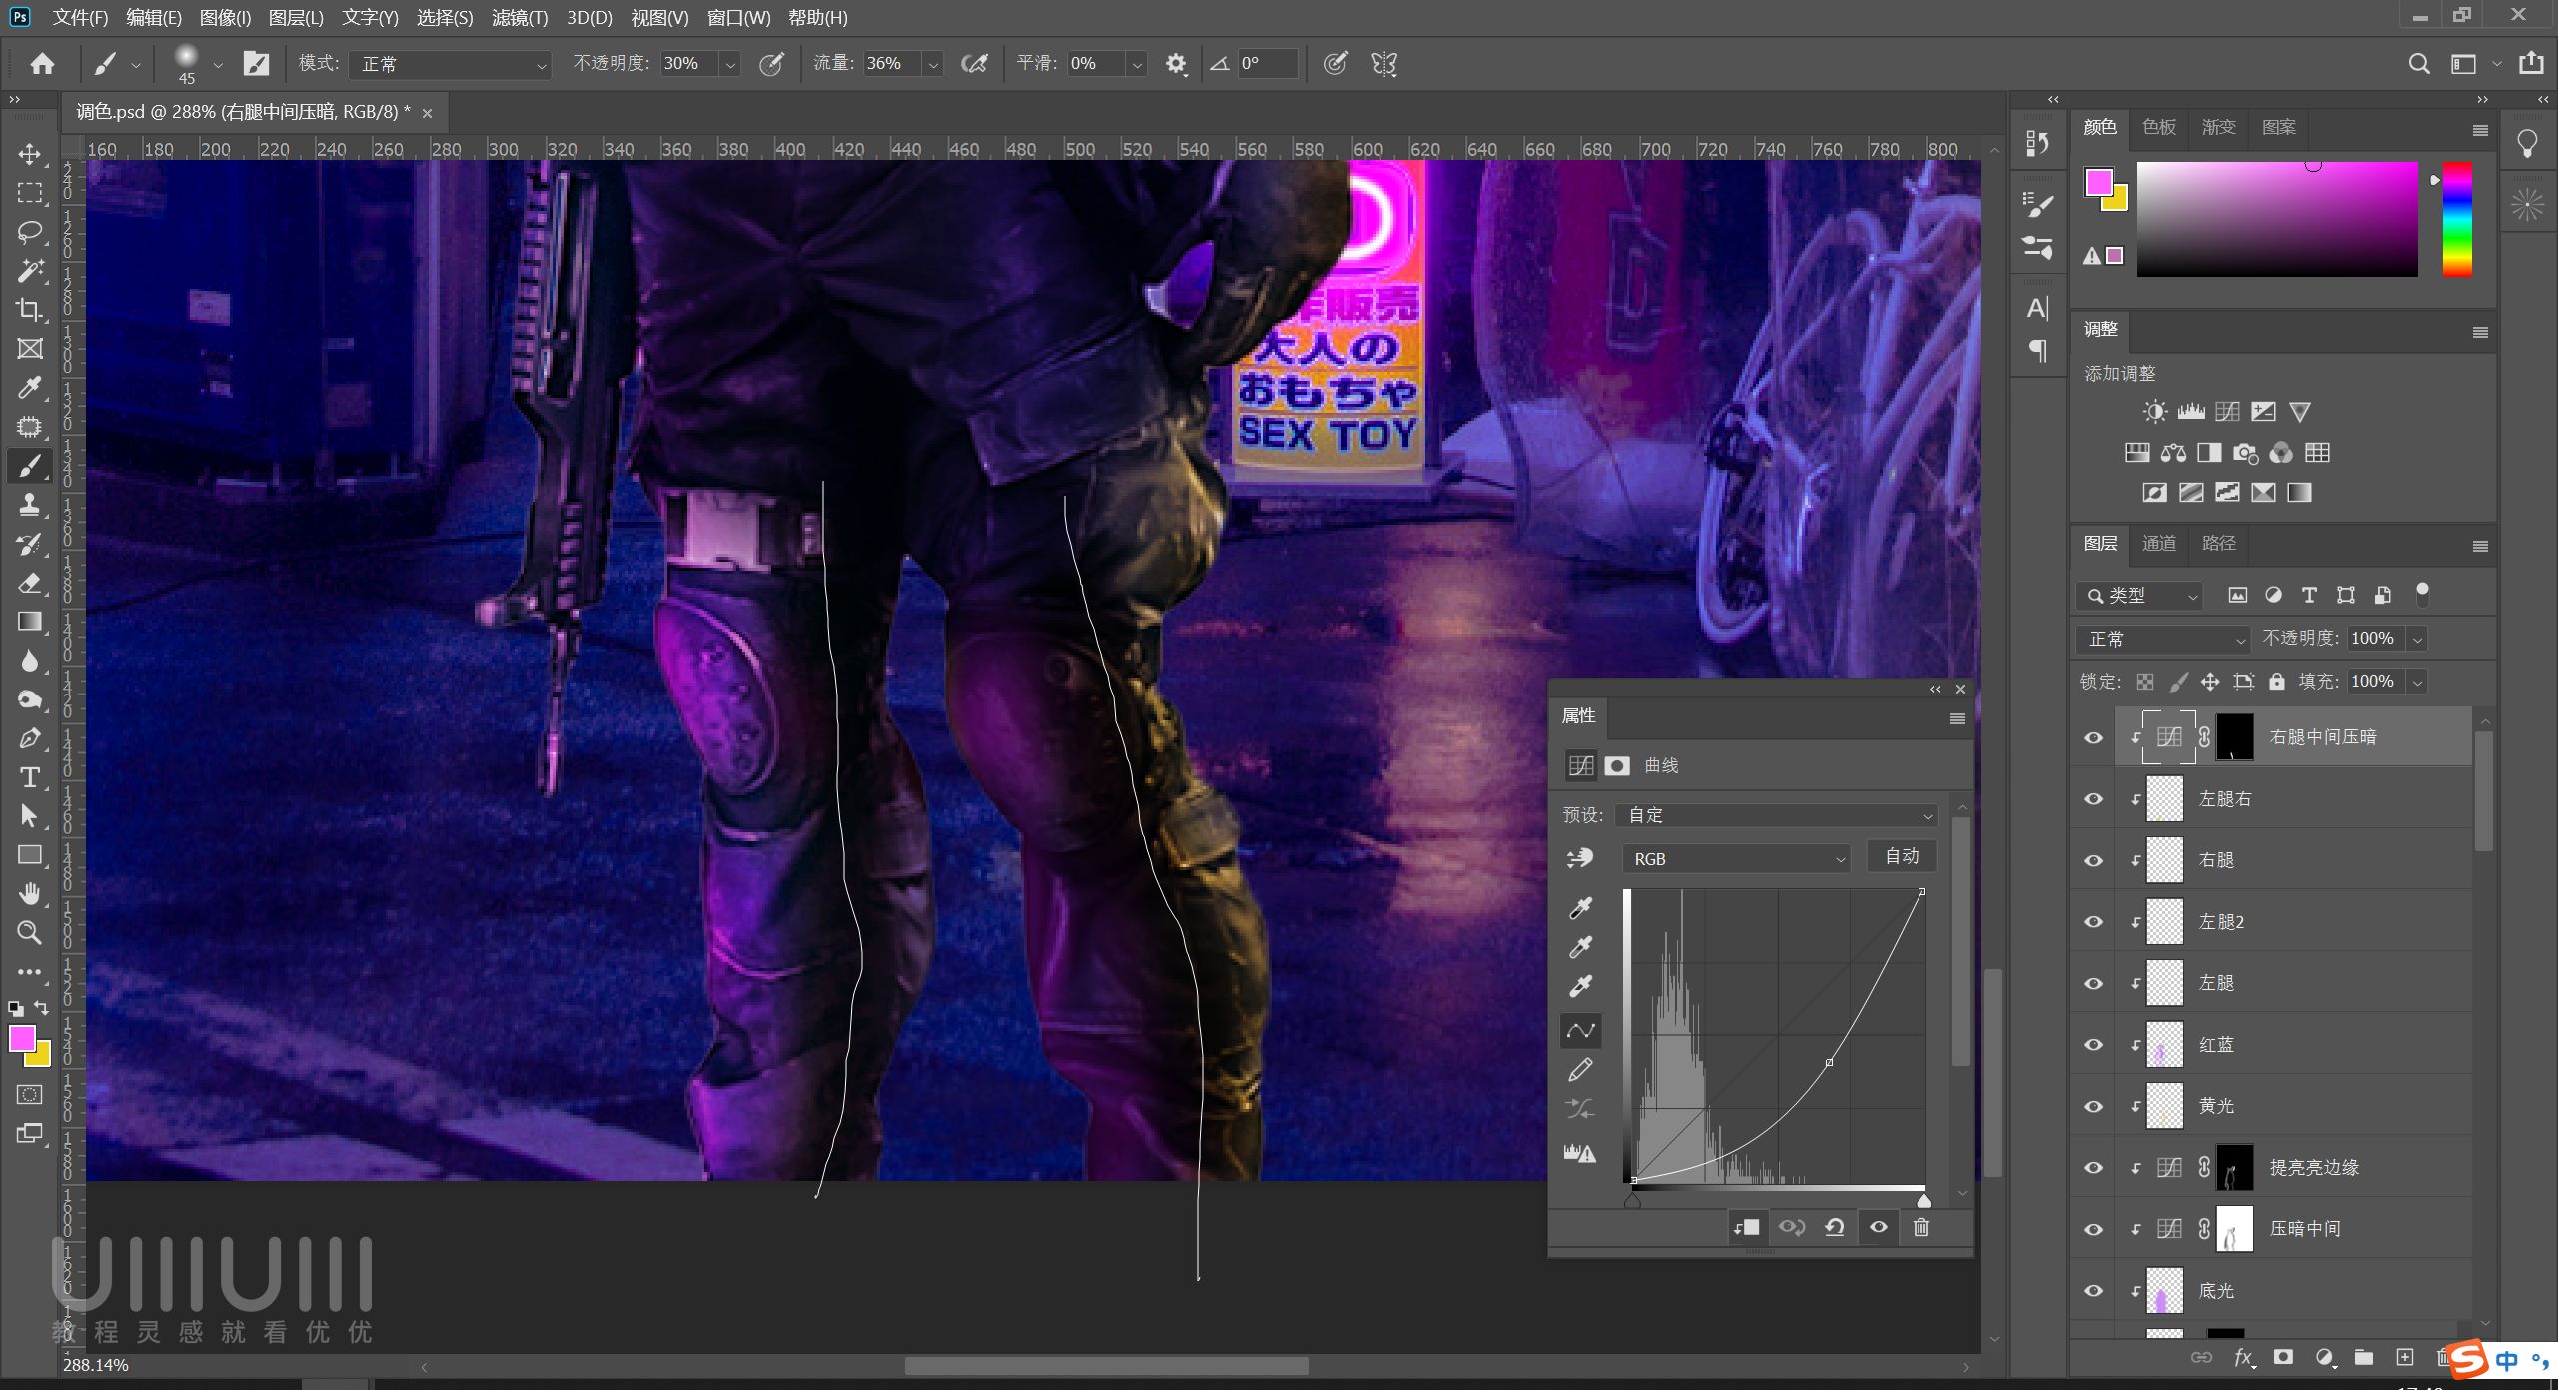
Task: Hide the 左腿右 layer
Action: point(2093,799)
